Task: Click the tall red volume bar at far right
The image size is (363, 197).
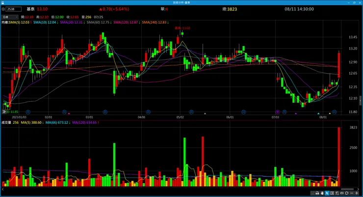Action: (339, 157)
